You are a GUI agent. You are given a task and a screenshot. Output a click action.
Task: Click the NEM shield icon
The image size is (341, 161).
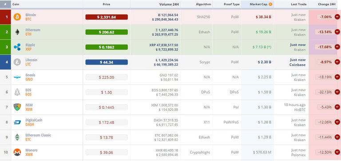point(17,107)
